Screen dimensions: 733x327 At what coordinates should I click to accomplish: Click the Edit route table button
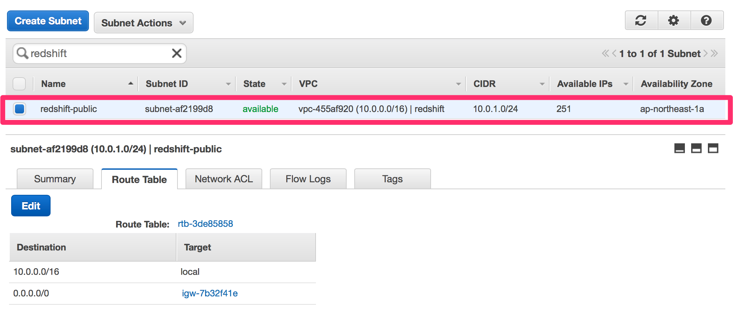click(x=31, y=206)
